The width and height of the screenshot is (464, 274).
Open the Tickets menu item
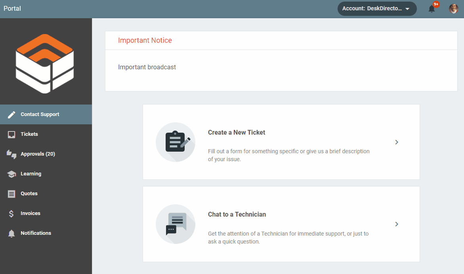click(x=46, y=134)
